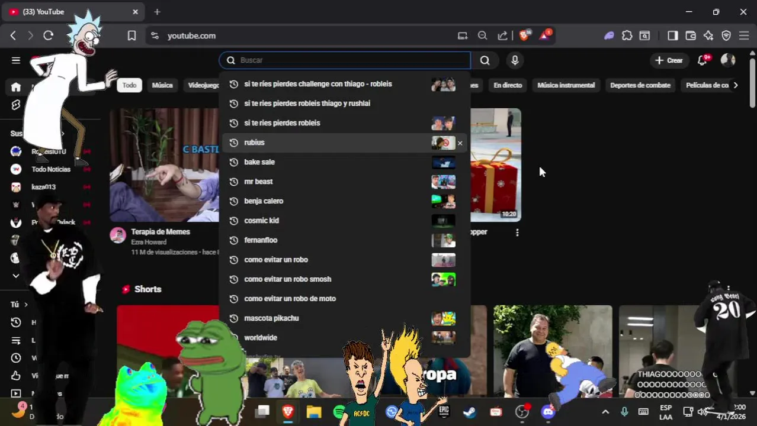Click the search magnifier button
Viewport: 757px width, 426px height.
485,60
